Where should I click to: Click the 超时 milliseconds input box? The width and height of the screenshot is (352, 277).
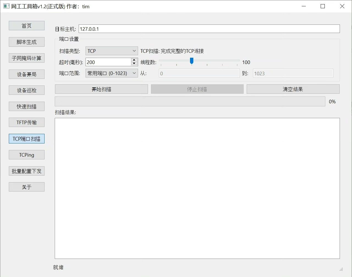[x=108, y=62]
